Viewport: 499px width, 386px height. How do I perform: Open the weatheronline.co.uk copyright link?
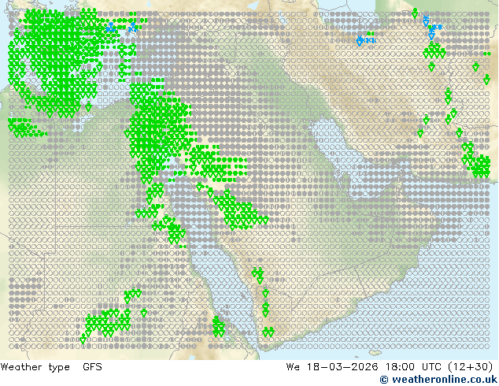438,380
